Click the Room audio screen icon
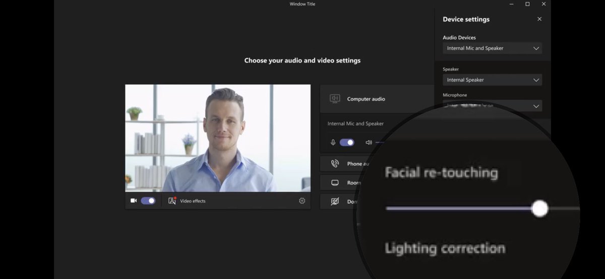Screen dimensions: 605x279 point(335,183)
